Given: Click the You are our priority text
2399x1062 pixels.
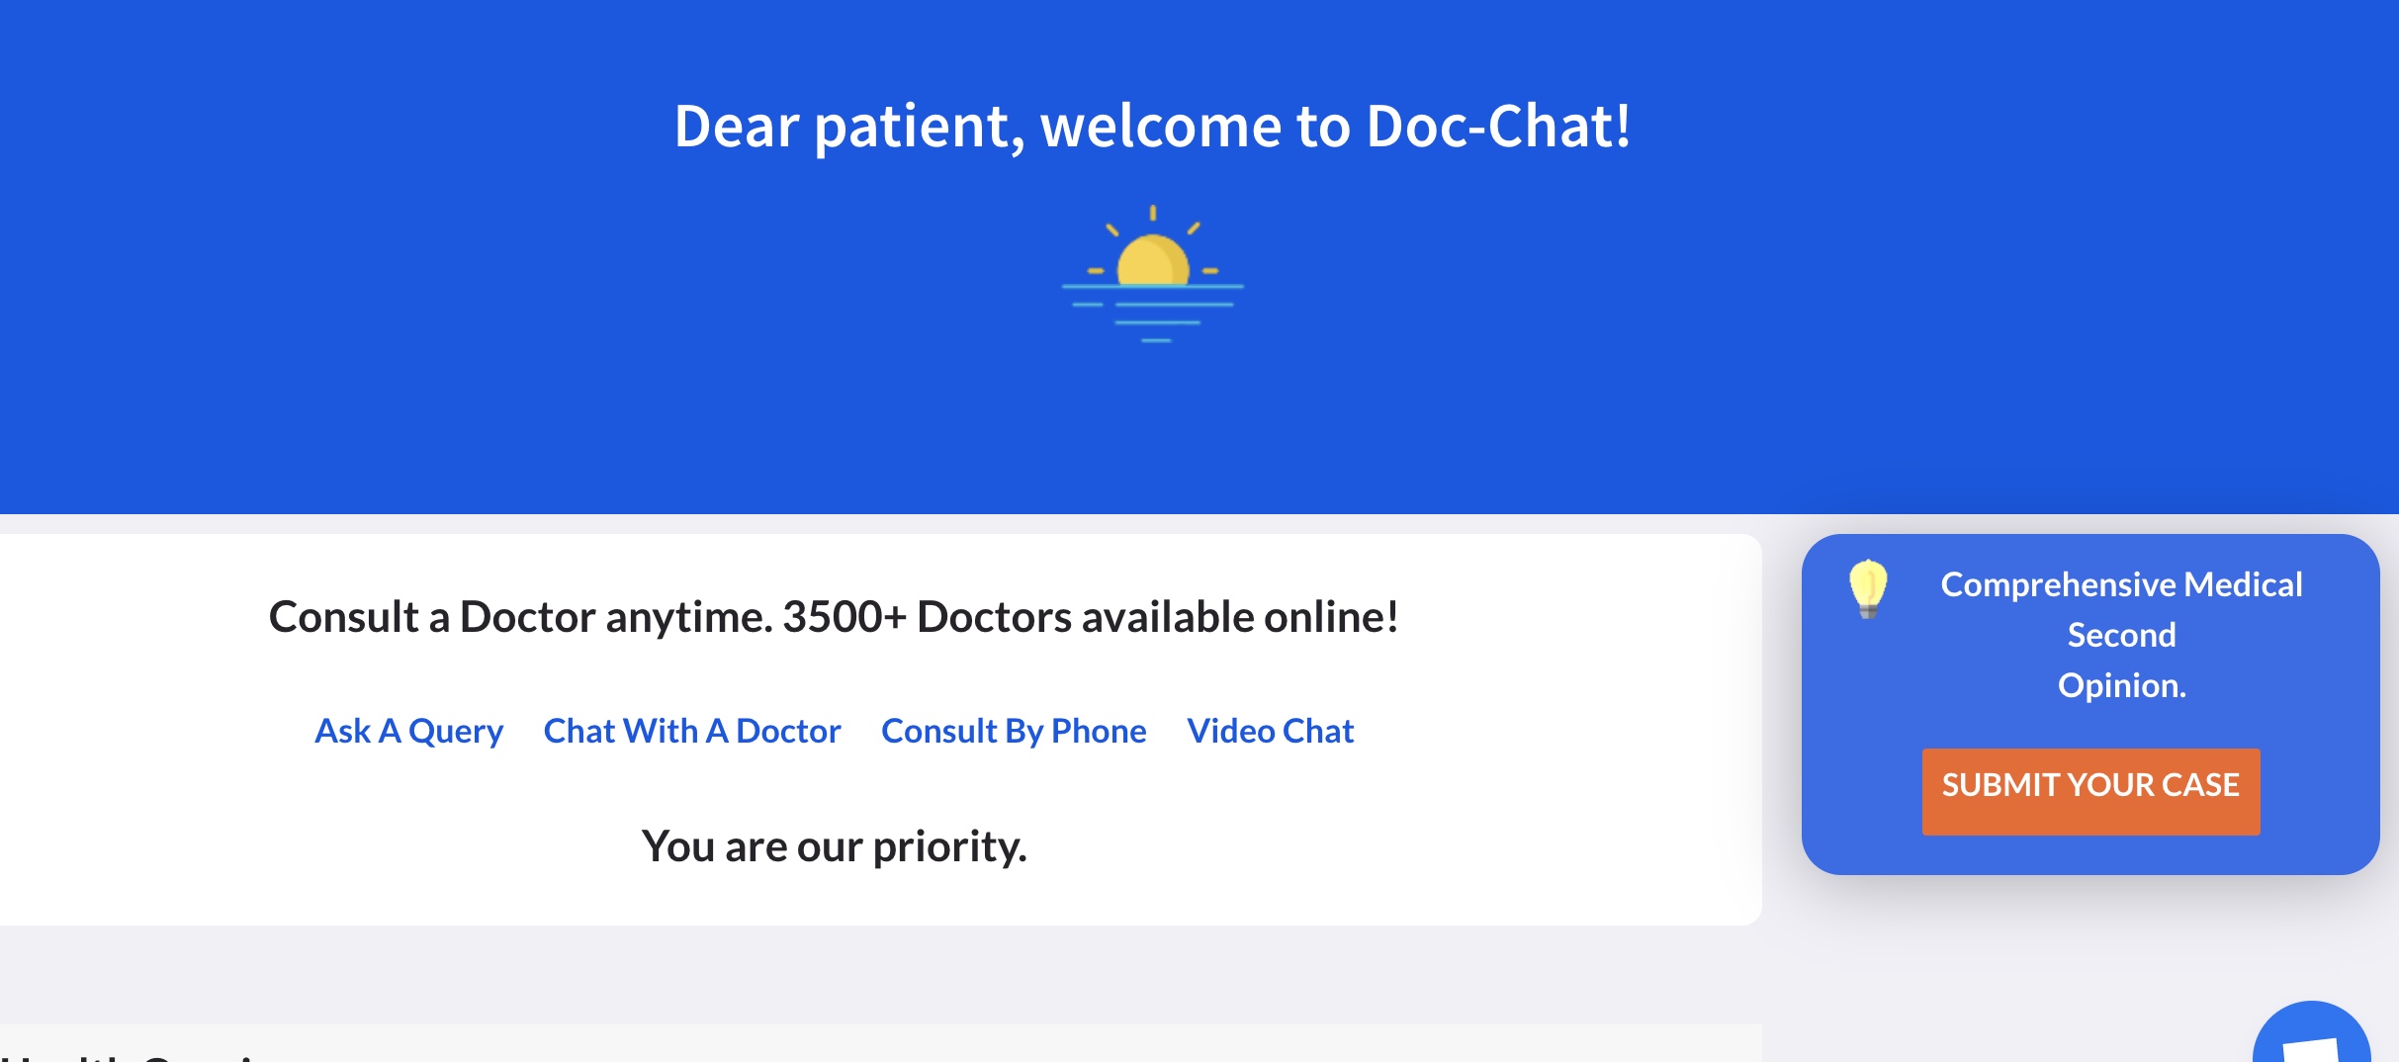Looking at the screenshot, I should tap(834, 846).
